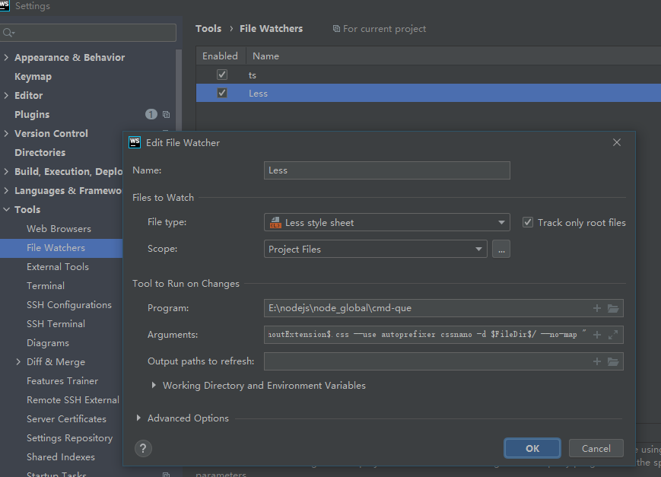The height and width of the screenshot is (477, 661).
Task: Open the Directories settings page
Action: (40, 153)
